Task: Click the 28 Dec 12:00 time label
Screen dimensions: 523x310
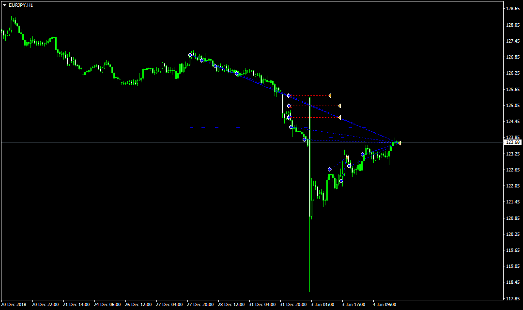Action: pyautogui.click(x=231, y=305)
